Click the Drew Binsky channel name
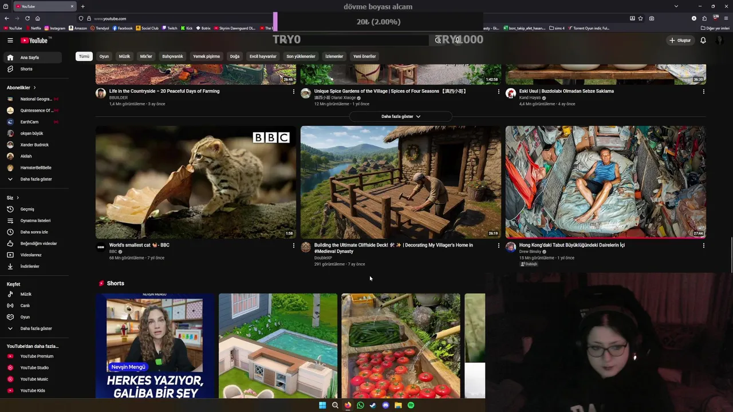Image resolution: width=733 pixels, height=412 pixels. click(530, 252)
